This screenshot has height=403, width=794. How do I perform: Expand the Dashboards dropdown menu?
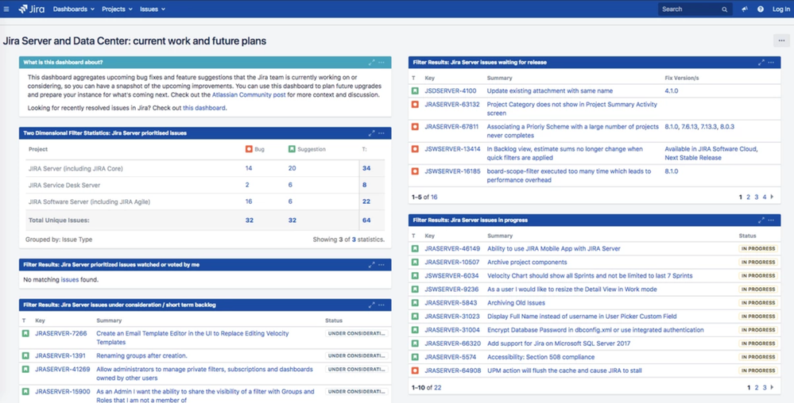(x=73, y=9)
